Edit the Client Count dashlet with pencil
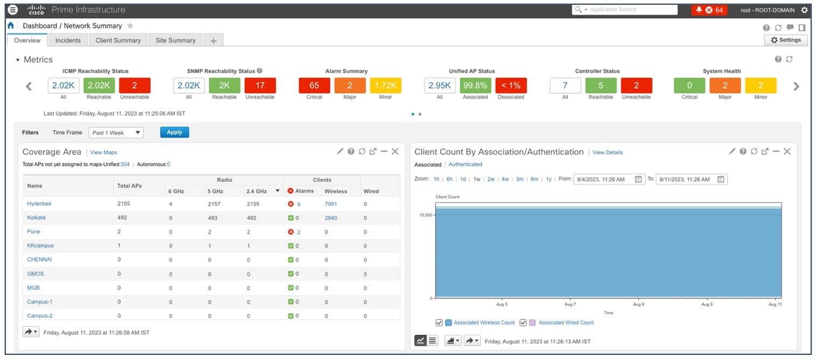The height and width of the screenshot is (359, 817). click(x=732, y=152)
